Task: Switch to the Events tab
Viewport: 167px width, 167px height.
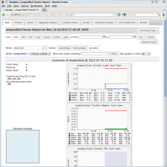Action: (86, 23)
